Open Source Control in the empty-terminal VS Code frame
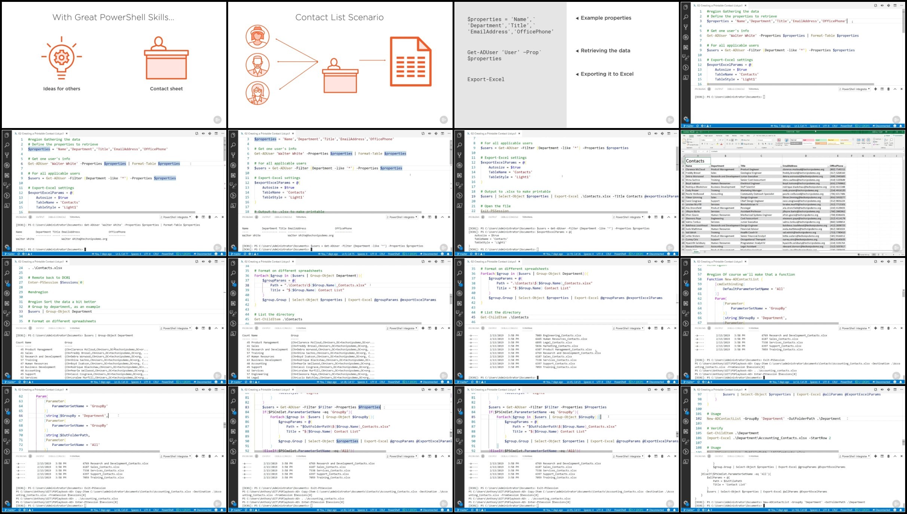This screenshot has width=907, height=514. click(x=686, y=27)
